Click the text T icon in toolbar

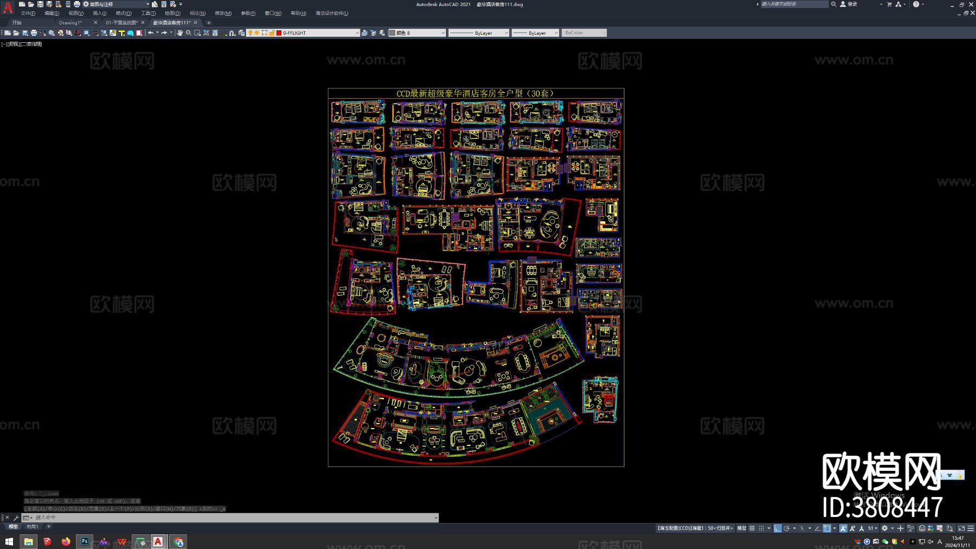121,33
